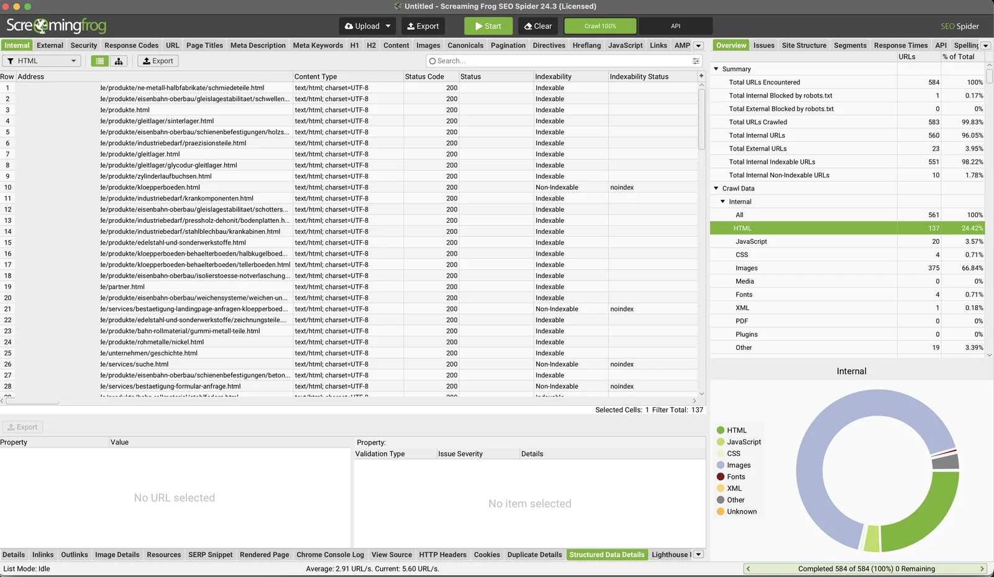Open the HTTP Headers bottom tab

tap(442, 555)
